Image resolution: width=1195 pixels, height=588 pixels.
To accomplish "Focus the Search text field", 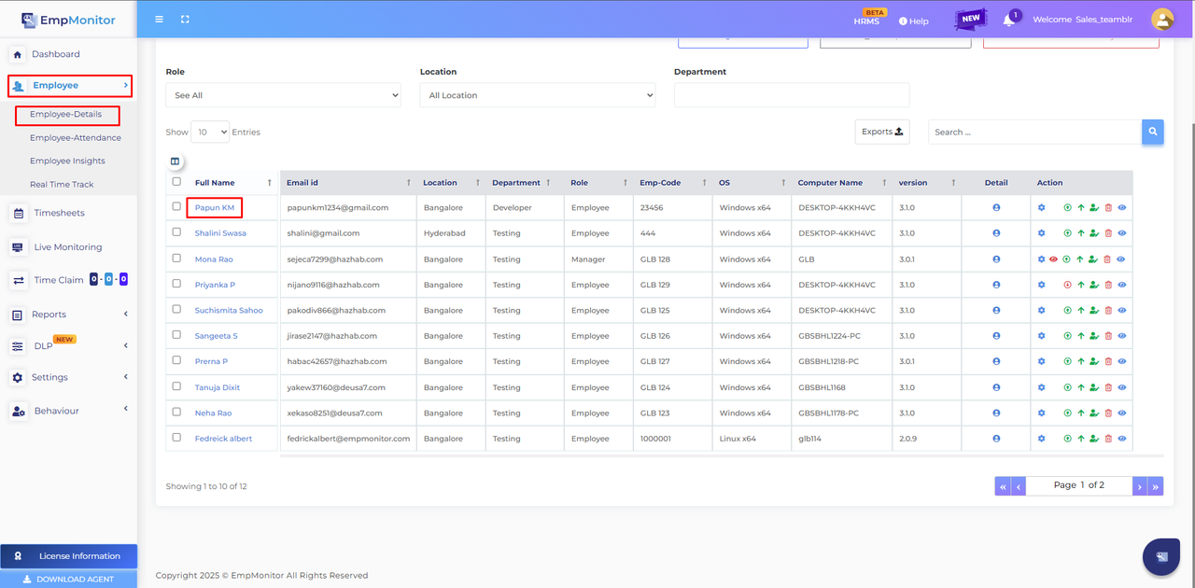I will click(1034, 132).
